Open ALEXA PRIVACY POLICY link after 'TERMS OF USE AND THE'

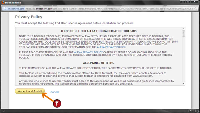coord(88,52)
